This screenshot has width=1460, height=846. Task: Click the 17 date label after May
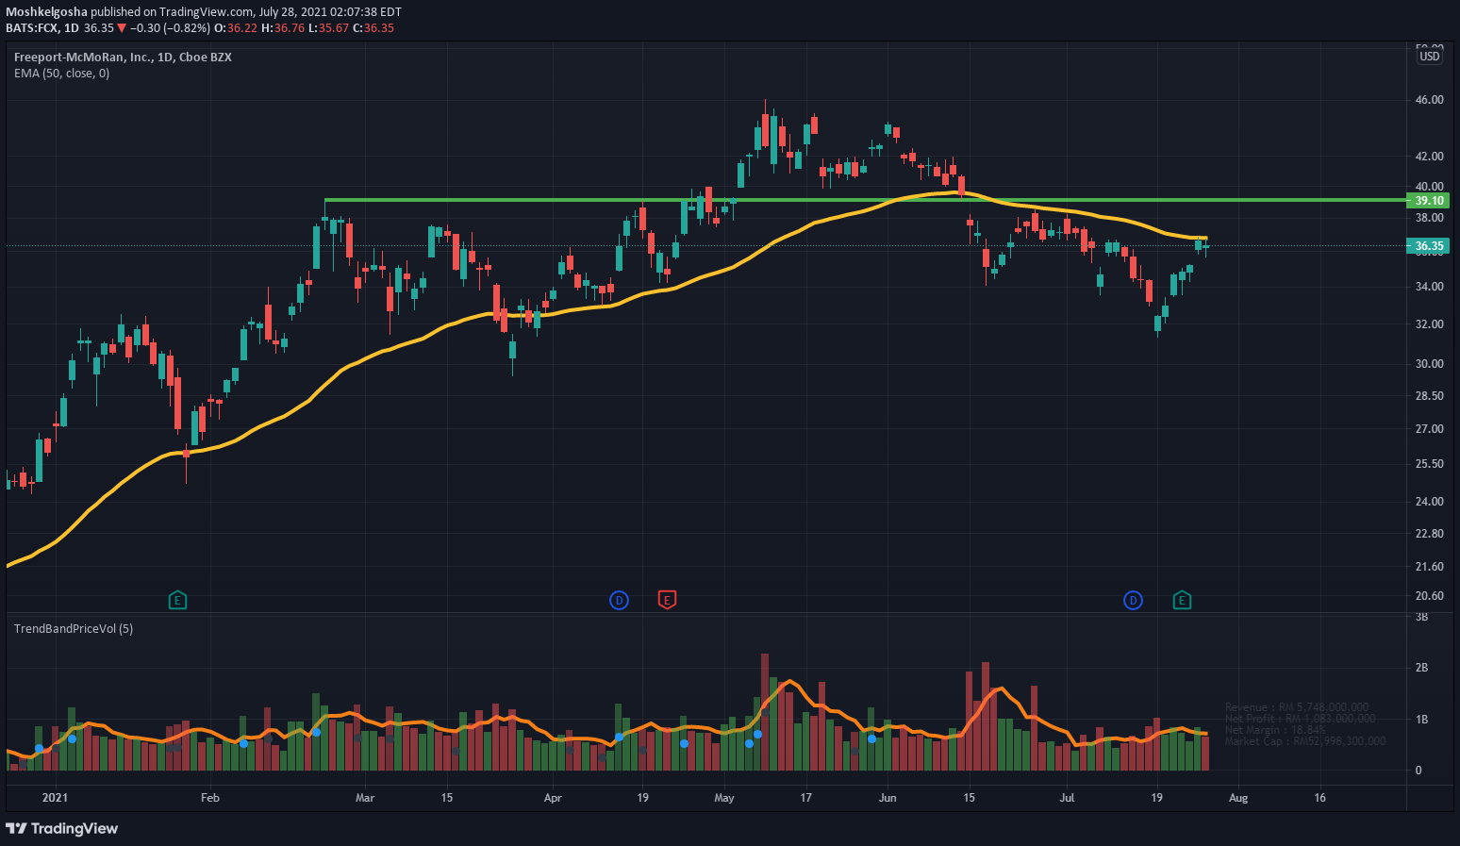805,798
